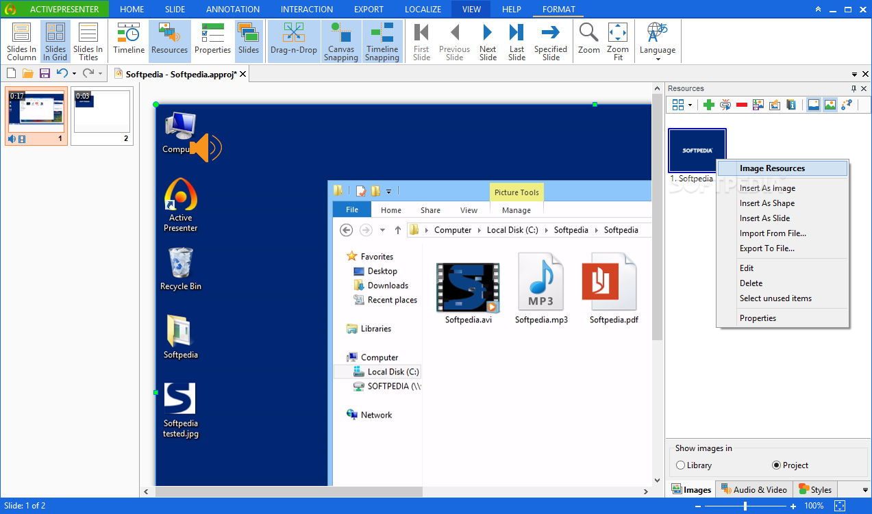The image size is (872, 514).
Task: Open project using folder icon
Action: [x=27, y=73]
